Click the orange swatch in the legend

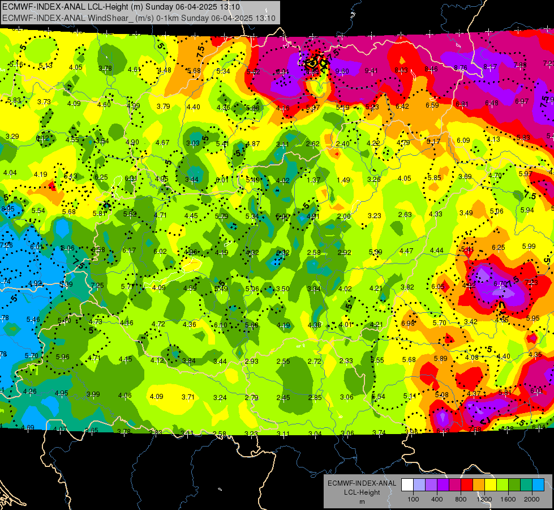(x=479, y=485)
